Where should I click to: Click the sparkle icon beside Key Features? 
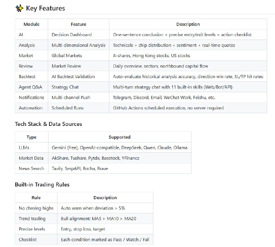[x=19, y=8]
